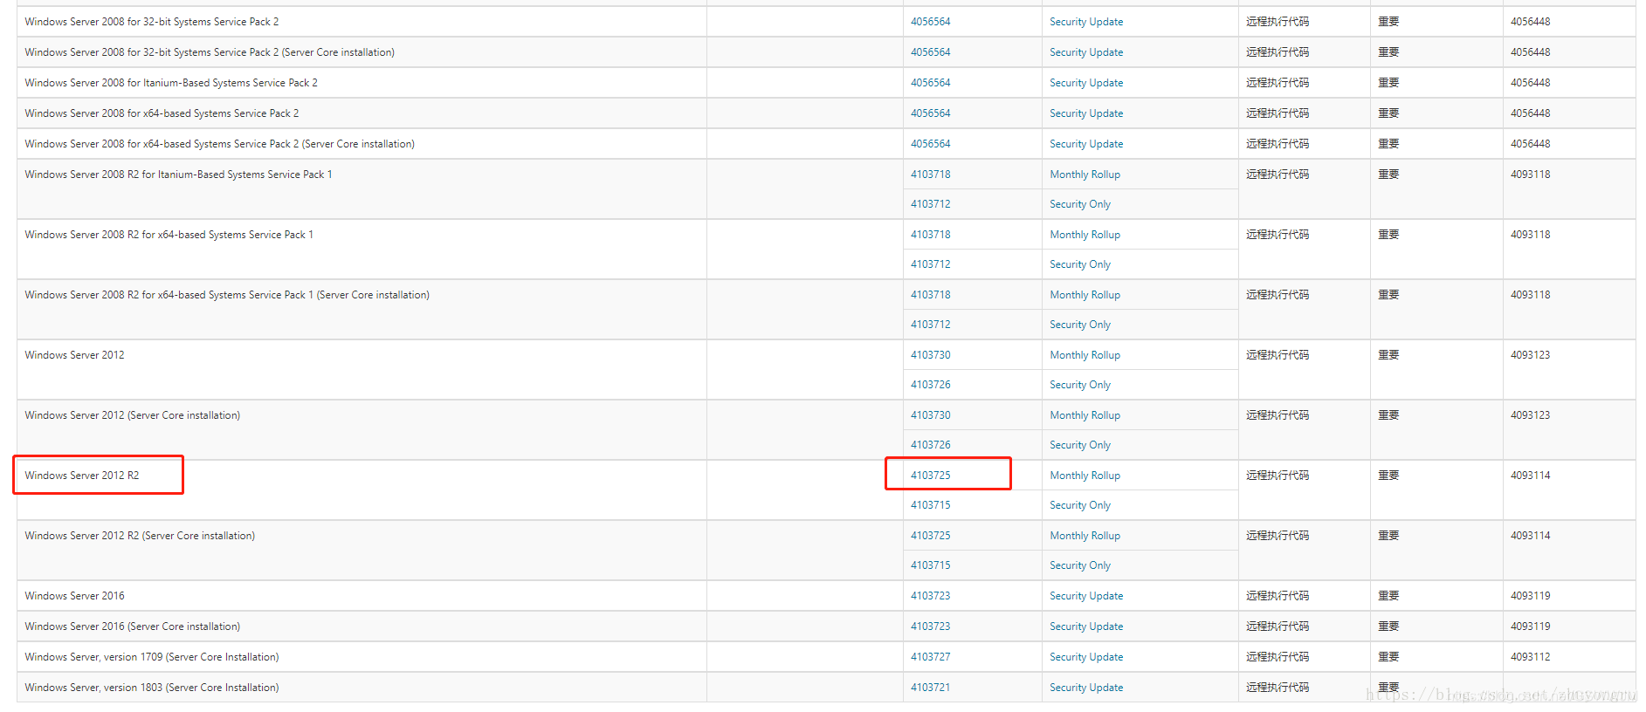The height and width of the screenshot is (712, 1646).
Task: Open KB 4056564 for 2008 32-bit SP2 Server Core
Action: 930,52
